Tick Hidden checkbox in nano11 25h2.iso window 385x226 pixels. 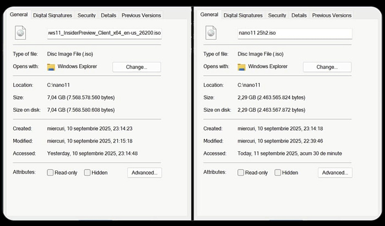(x=278, y=173)
